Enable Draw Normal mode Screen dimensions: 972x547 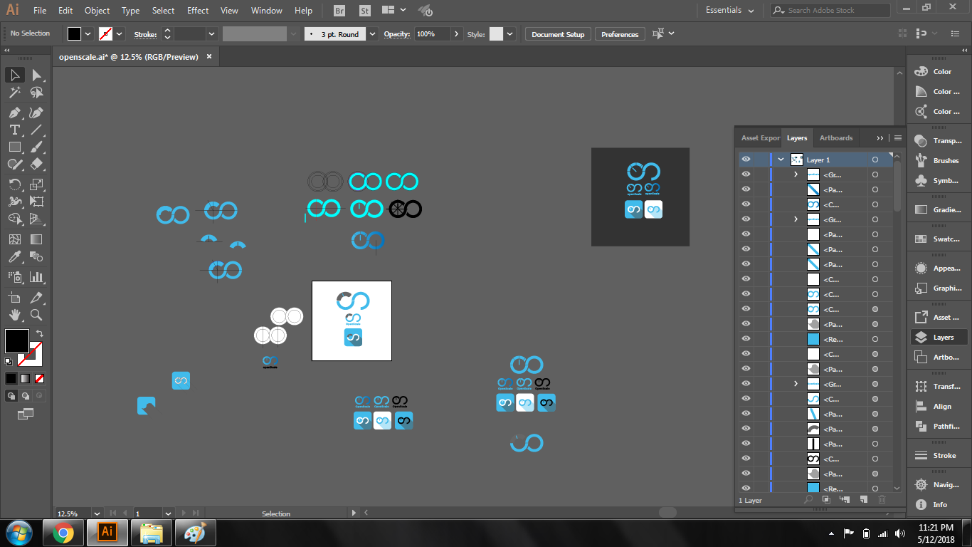11,395
